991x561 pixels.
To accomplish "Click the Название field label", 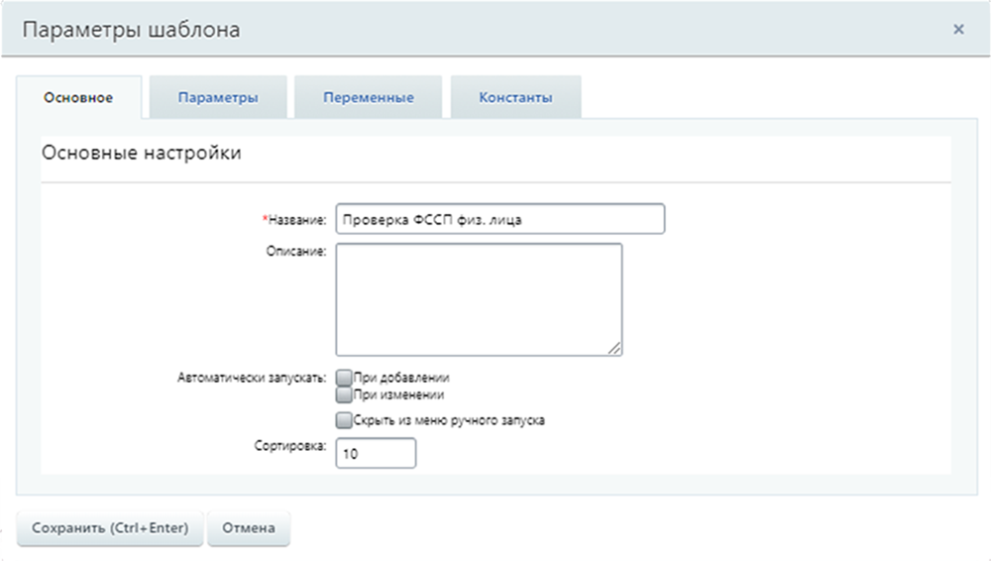I will coord(296,219).
